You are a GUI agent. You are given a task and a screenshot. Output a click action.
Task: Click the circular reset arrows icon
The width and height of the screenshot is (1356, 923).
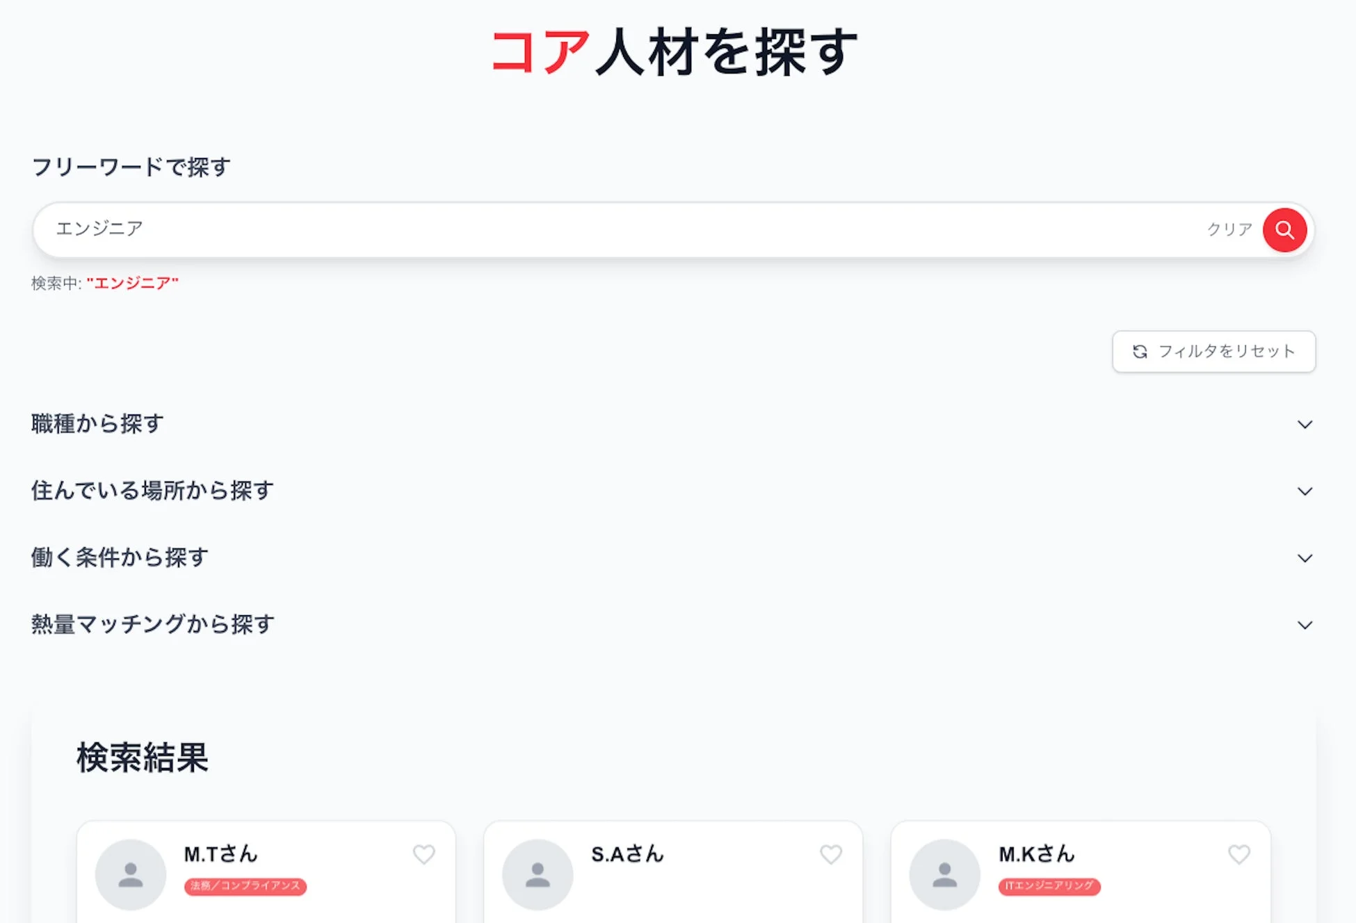tap(1138, 352)
